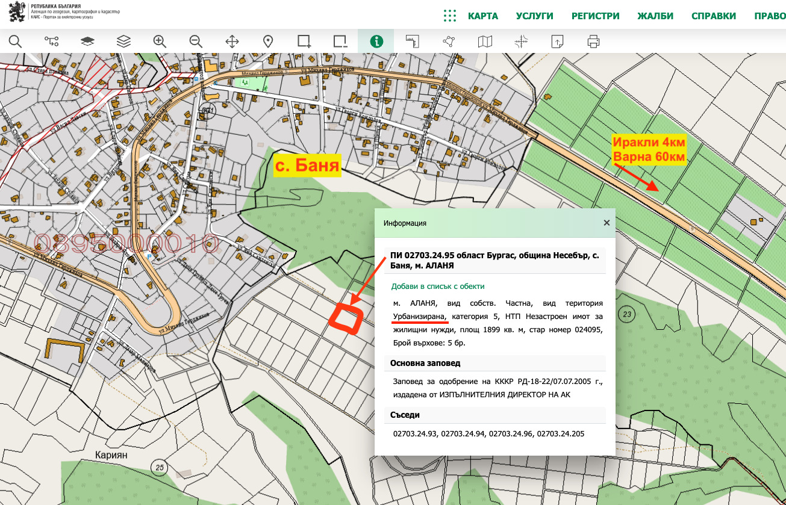This screenshot has width=786, height=505.
Task: Close the Информация popup
Action: click(x=607, y=223)
